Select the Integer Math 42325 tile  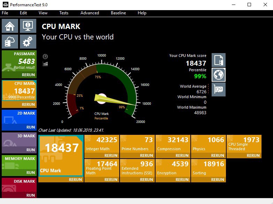pos(102,144)
